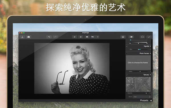The width and height of the screenshot is (171, 108).
Task: Click the Vignette section title
Action: (x=146, y=46)
